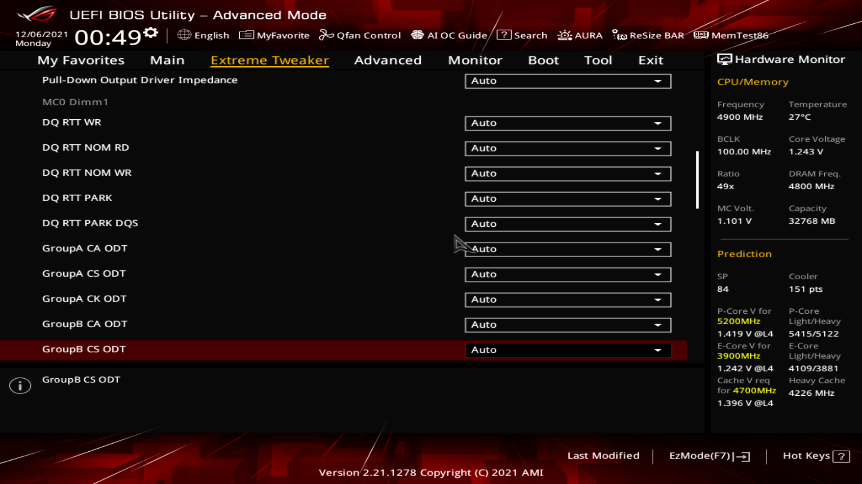Image resolution: width=862 pixels, height=484 pixels.
Task: Click the clock settings gear icon
Action: click(x=151, y=33)
